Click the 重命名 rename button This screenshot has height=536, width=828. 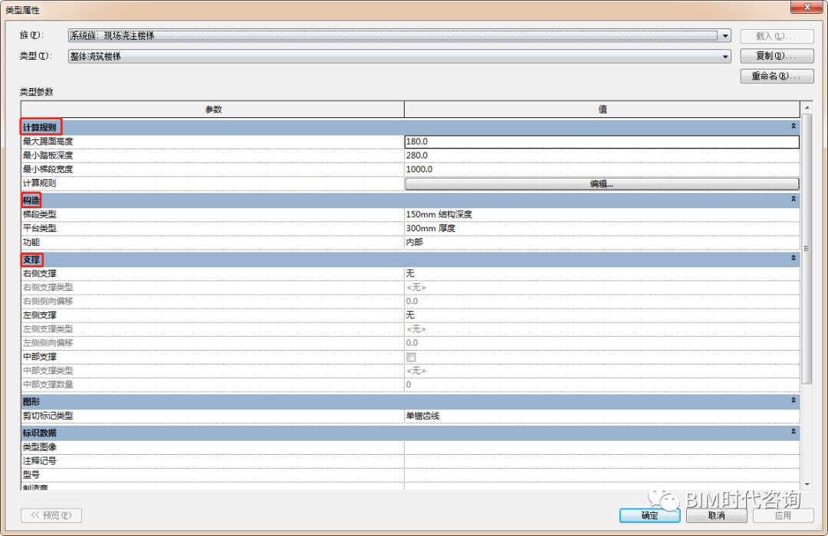pyautogui.click(x=777, y=76)
